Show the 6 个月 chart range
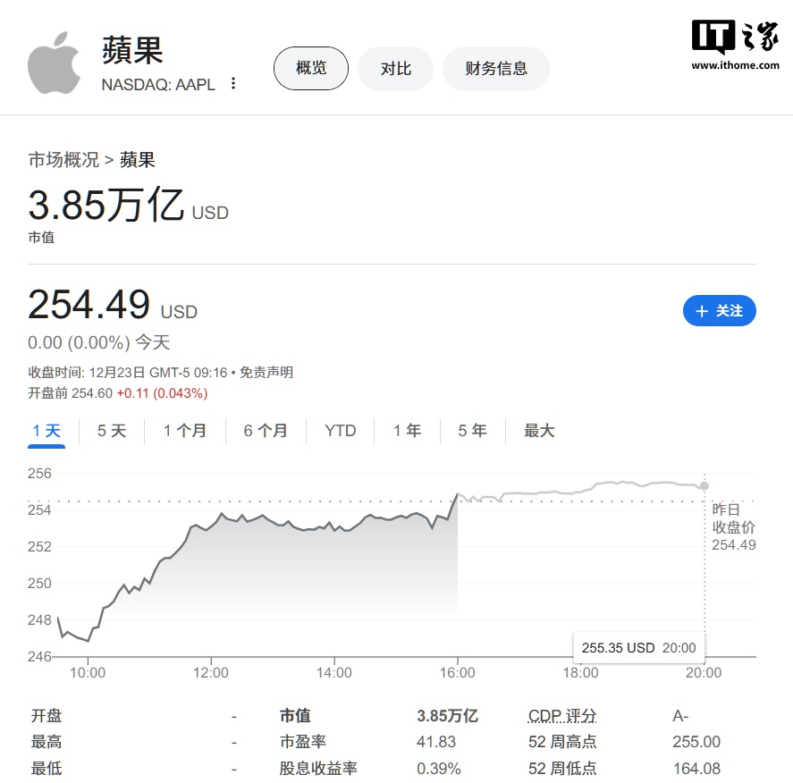 [x=266, y=431]
